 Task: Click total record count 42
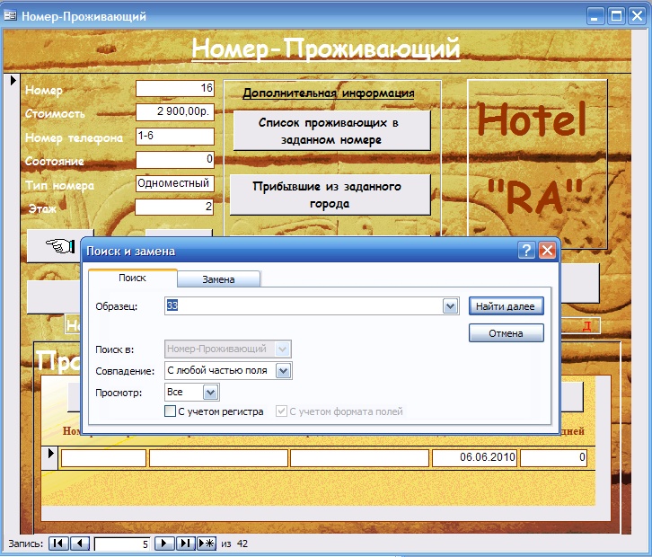242,544
